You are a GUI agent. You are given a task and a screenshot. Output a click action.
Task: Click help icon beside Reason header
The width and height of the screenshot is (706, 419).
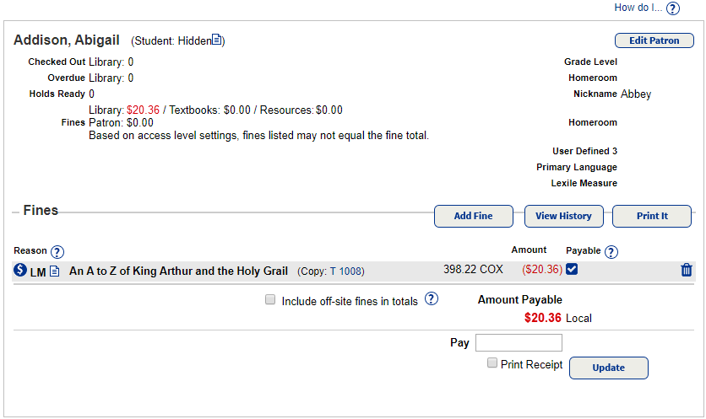pos(57,251)
